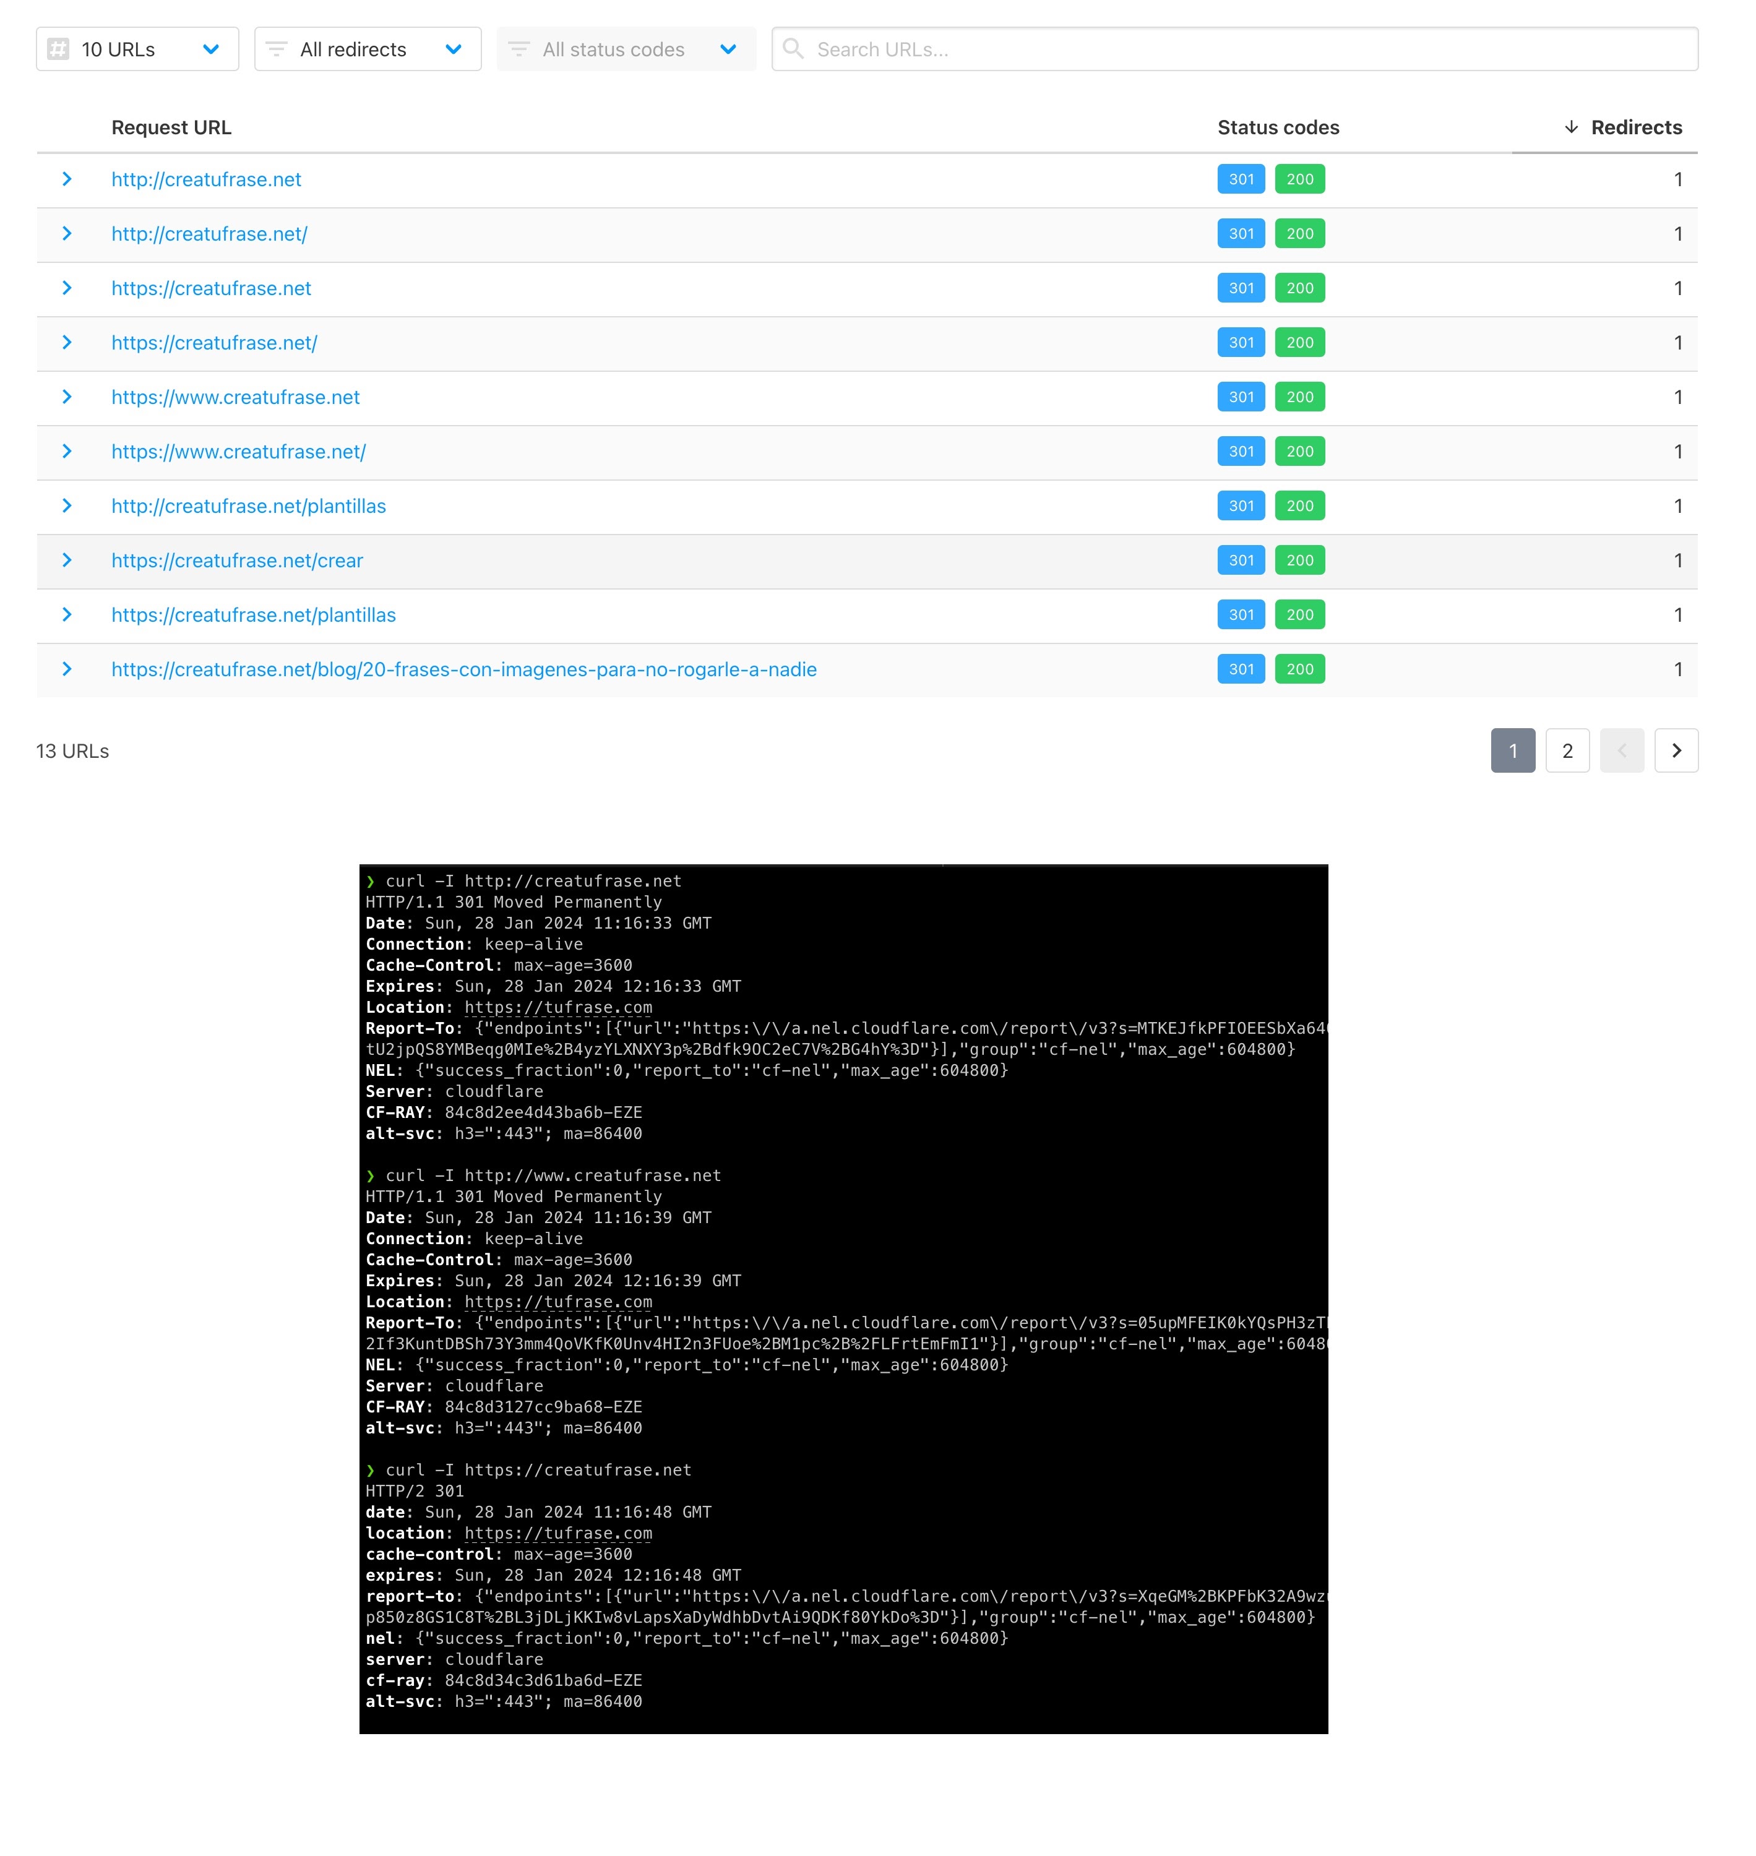Image resolution: width=1756 pixels, height=1856 pixels.
Task: Expand the http://creatufrase.net/plantillas row
Action: pos(67,505)
